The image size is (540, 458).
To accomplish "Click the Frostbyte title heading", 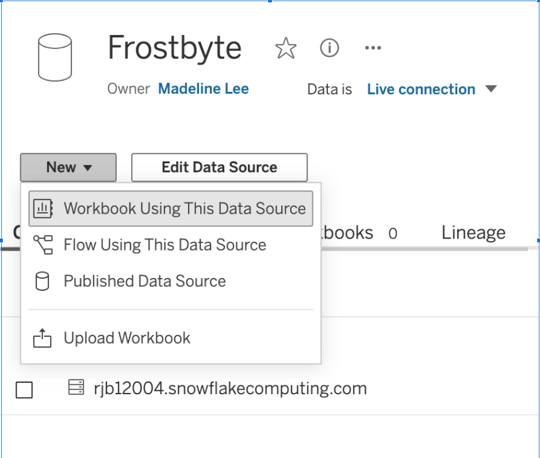I will point(174,48).
